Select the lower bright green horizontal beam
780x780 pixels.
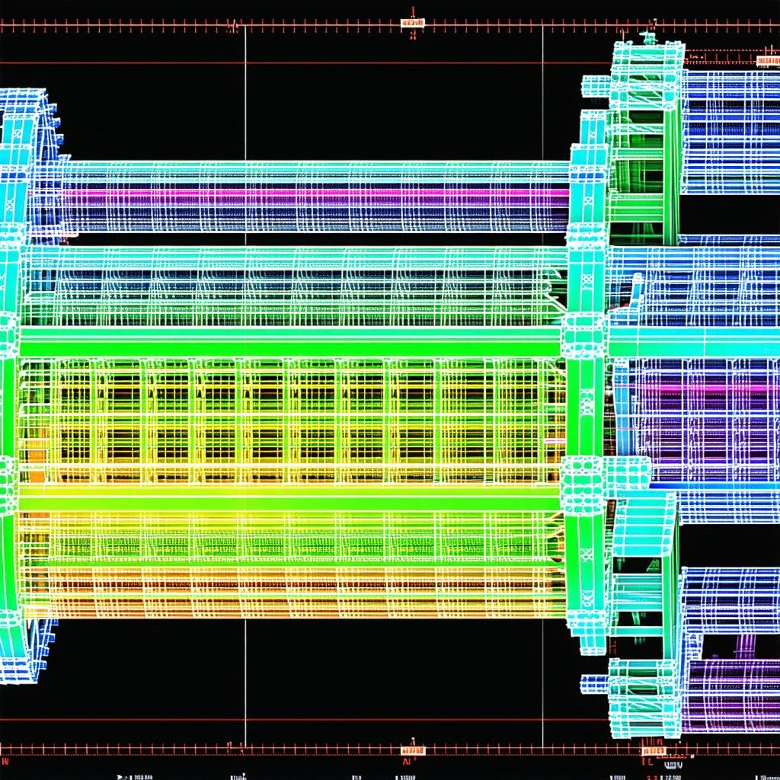(290, 500)
